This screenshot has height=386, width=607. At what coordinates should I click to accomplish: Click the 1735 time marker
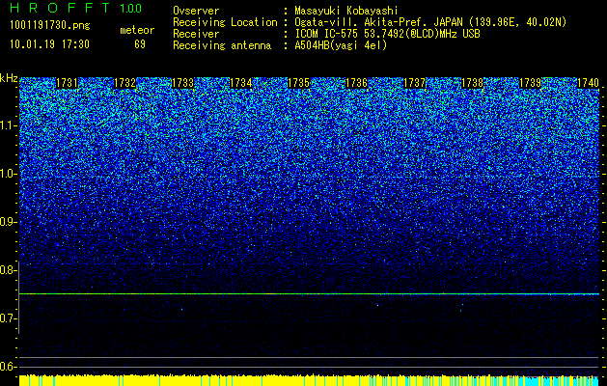299,83
